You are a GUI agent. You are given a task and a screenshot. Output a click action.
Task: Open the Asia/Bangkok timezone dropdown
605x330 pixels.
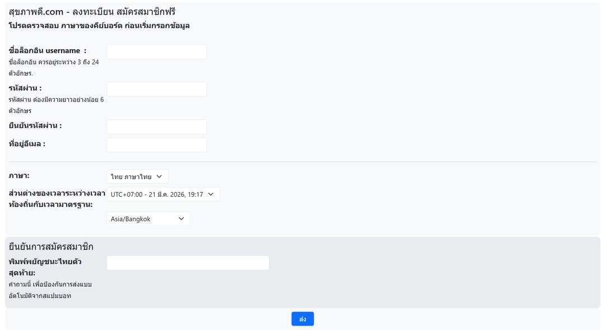point(148,219)
